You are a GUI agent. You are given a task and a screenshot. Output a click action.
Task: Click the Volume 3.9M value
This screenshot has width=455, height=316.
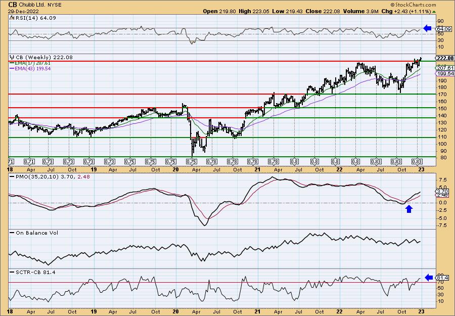point(360,11)
